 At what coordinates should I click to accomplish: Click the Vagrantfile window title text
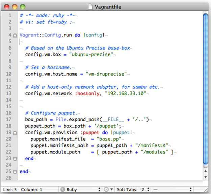(109, 6)
